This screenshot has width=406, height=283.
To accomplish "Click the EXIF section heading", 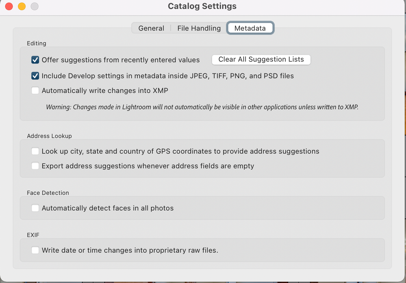I will click(x=33, y=235).
